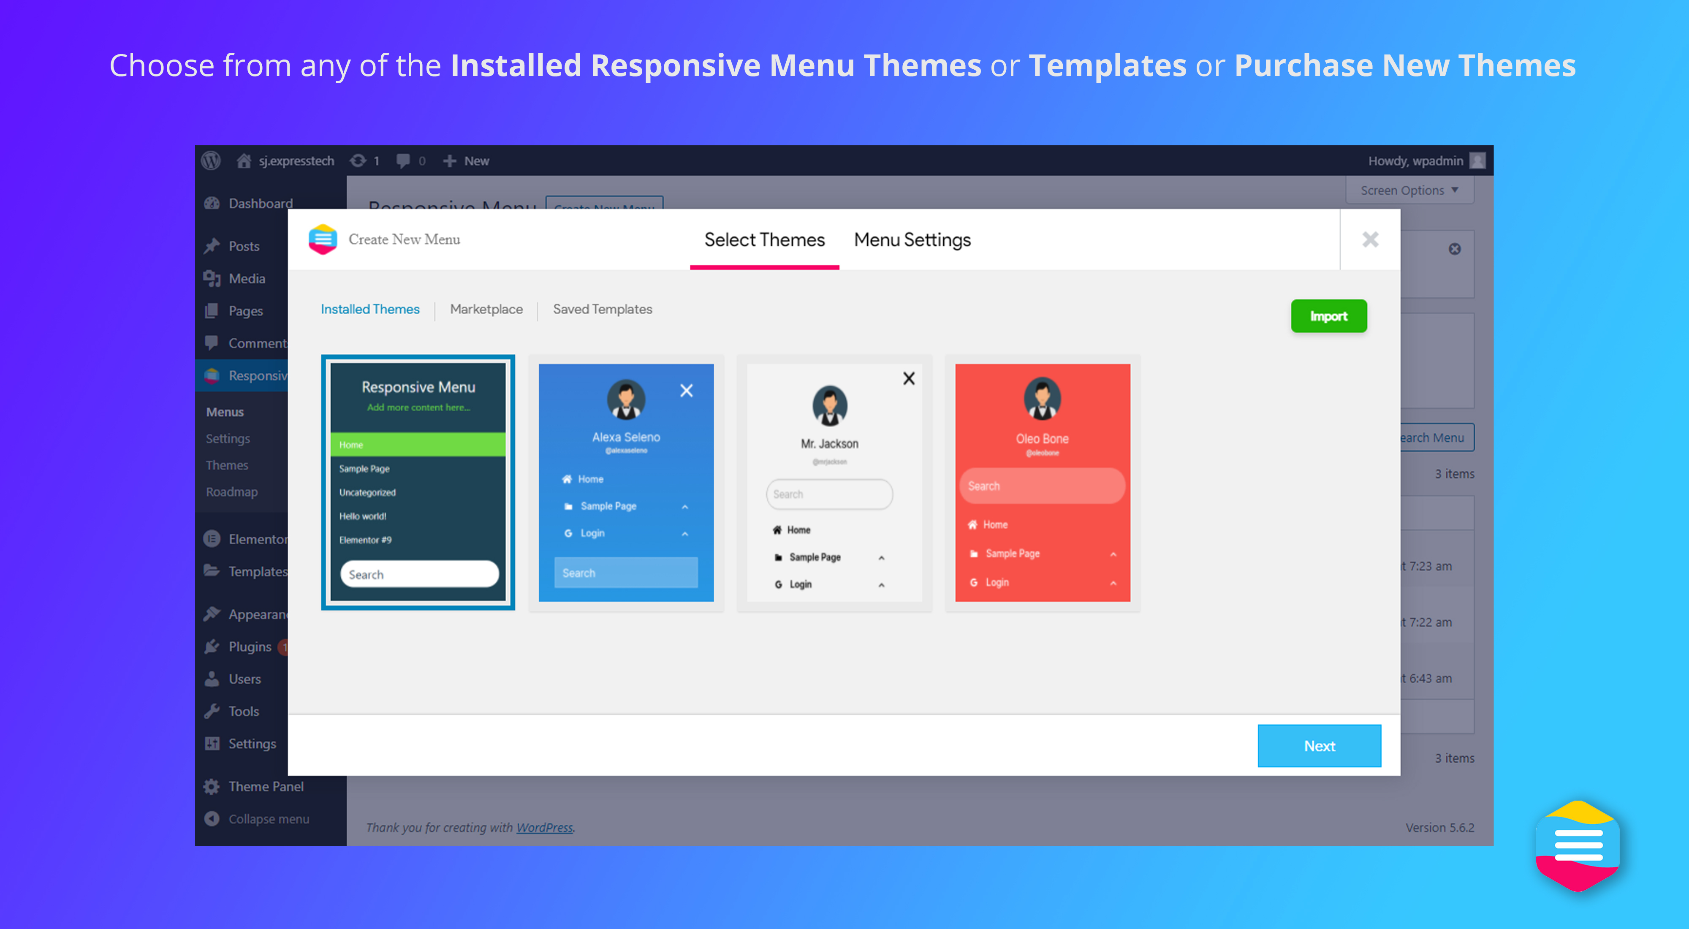Click the Create New Menu button behind dialog
The width and height of the screenshot is (1689, 929).
pyautogui.click(x=604, y=203)
